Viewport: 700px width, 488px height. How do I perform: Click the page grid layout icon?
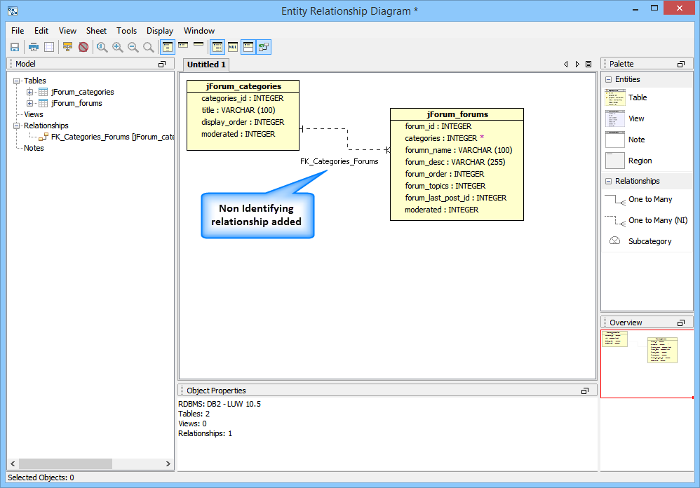click(x=49, y=47)
